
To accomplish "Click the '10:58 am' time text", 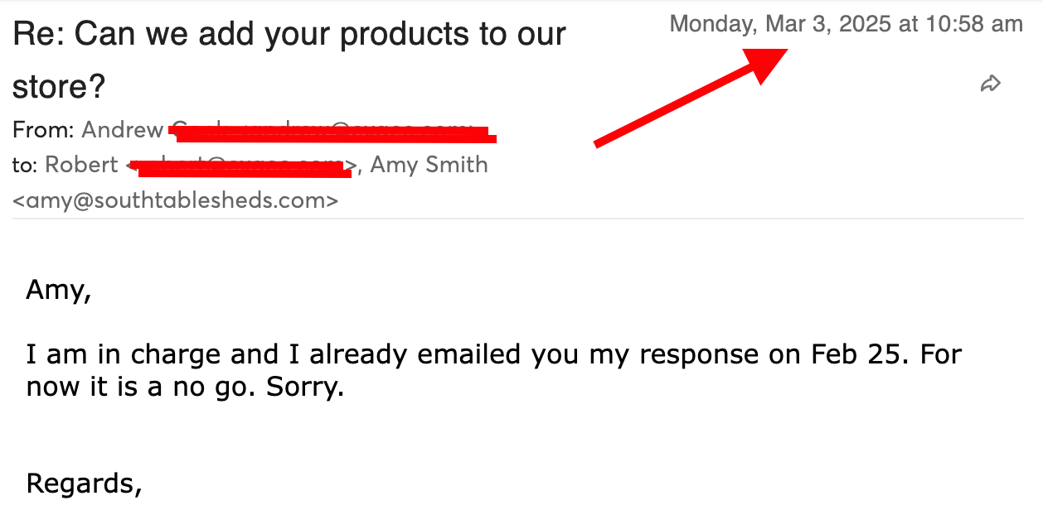I will 974,24.
